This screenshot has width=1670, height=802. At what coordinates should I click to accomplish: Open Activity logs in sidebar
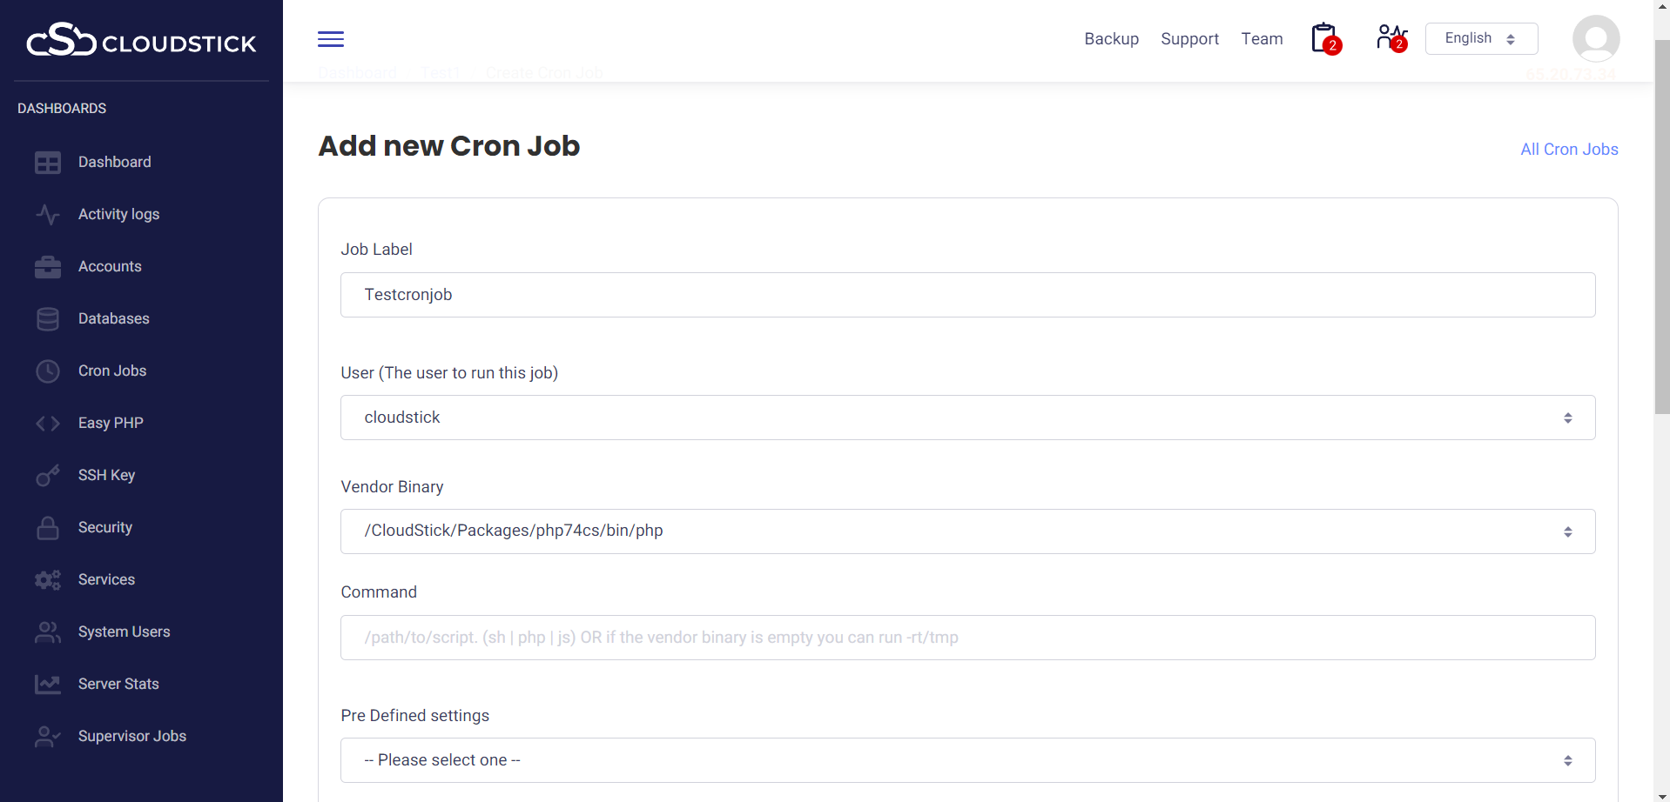(118, 215)
